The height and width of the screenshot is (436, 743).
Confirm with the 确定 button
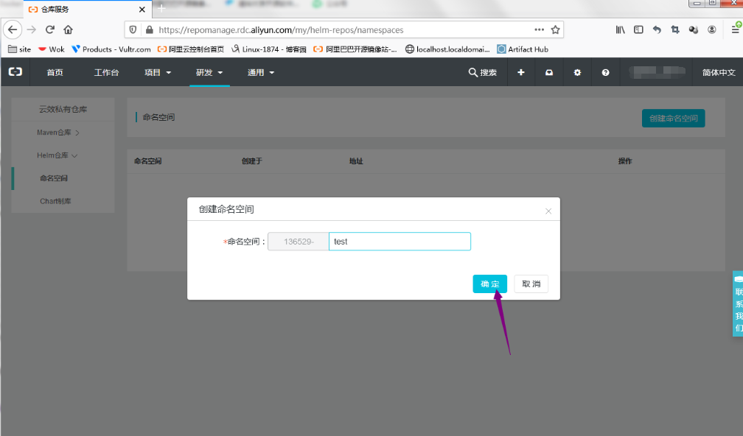[x=490, y=284]
